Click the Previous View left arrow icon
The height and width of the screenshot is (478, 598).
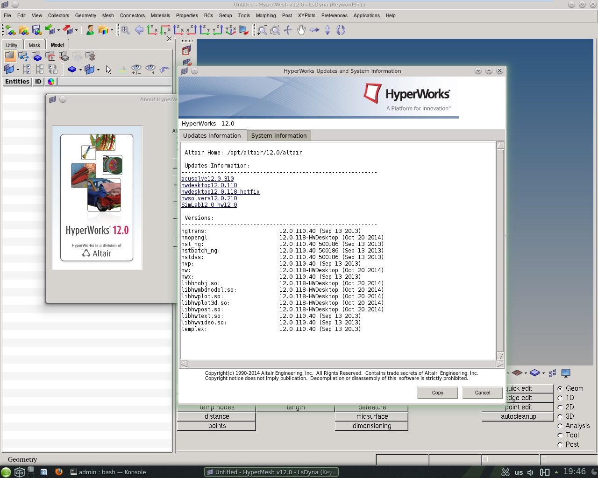(139, 30)
